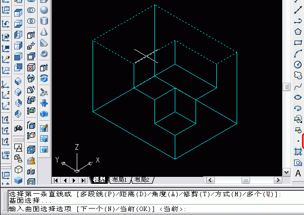Select the Hatch tool
The height and width of the screenshot is (215, 304).
pos(298,152)
